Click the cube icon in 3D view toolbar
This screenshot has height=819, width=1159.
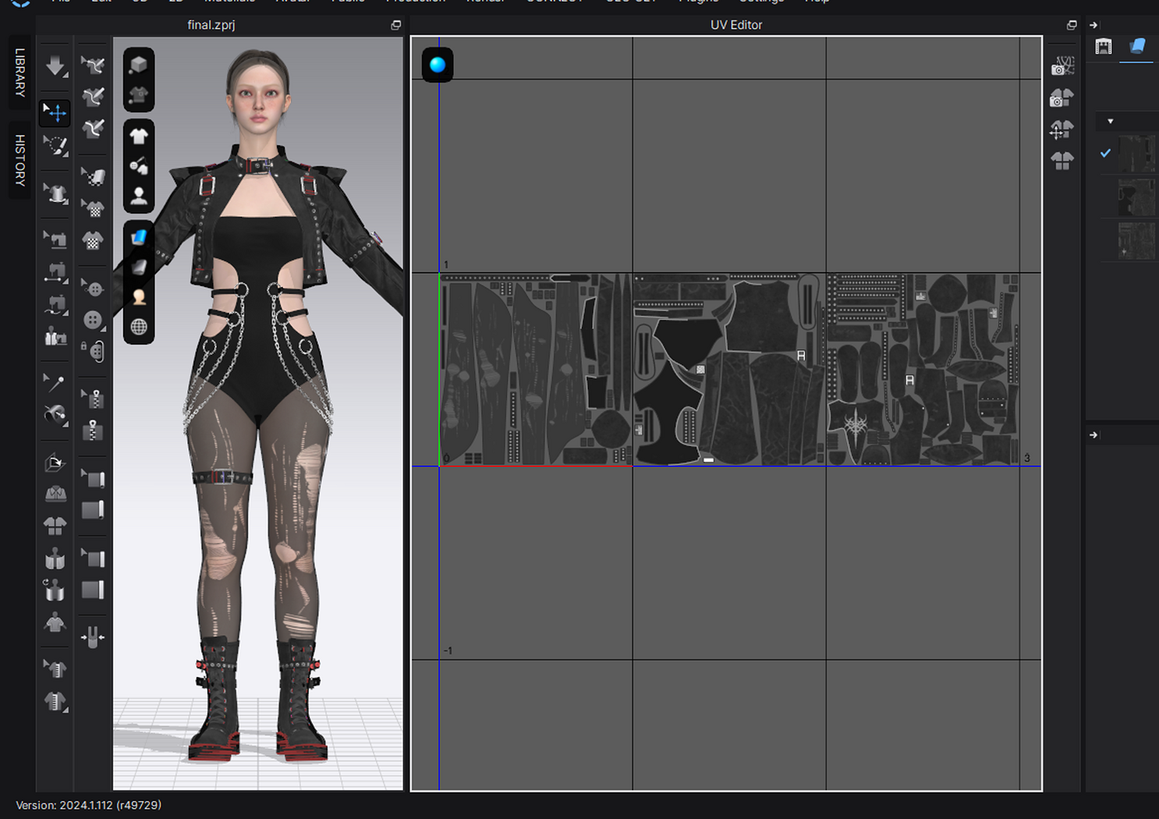pyautogui.click(x=139, y=65)
